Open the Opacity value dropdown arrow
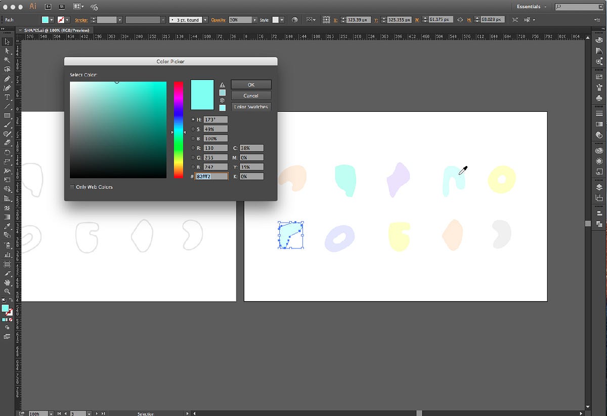Image resolution: width=607 pixels, height=416 pixels. click(254, 20)
